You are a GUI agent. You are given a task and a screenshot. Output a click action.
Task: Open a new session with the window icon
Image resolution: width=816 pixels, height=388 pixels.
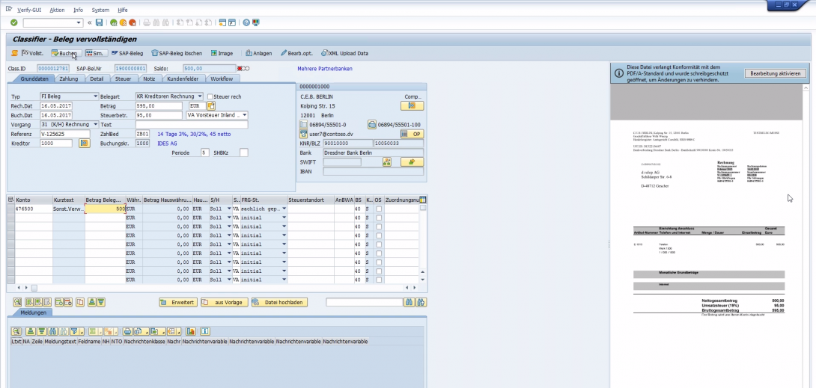[223, 22]
